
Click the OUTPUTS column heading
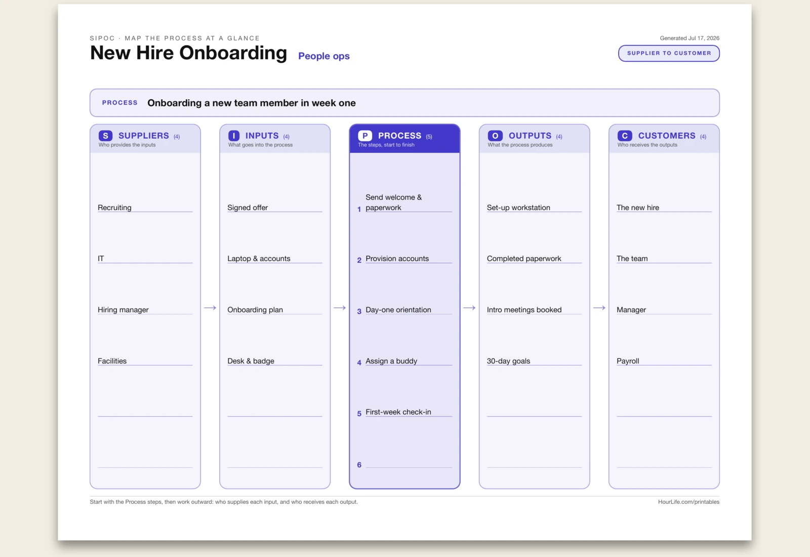pyautogui.click(x=530, y=136)
